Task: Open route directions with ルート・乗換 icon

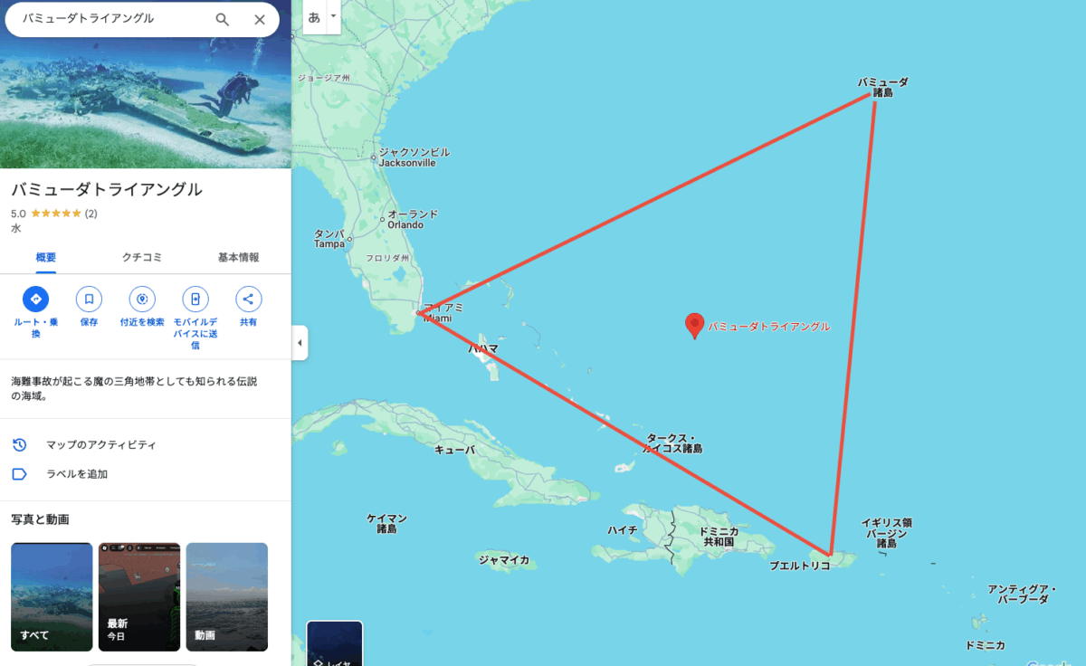Action: 35,299
